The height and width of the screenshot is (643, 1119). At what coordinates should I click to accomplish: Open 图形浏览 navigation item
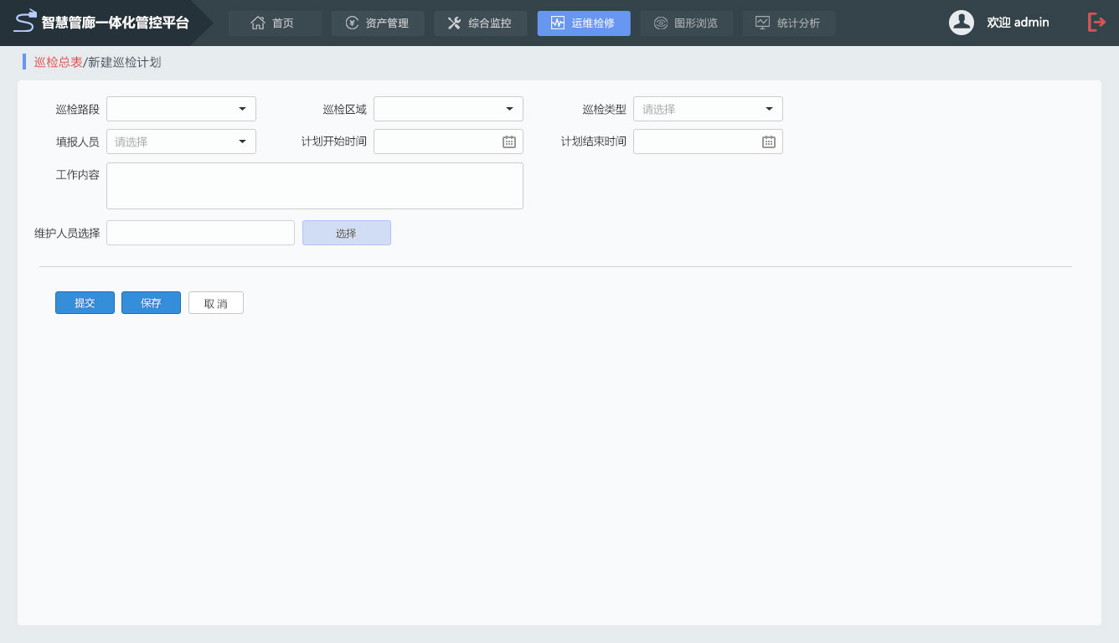[x=686, y=23]
